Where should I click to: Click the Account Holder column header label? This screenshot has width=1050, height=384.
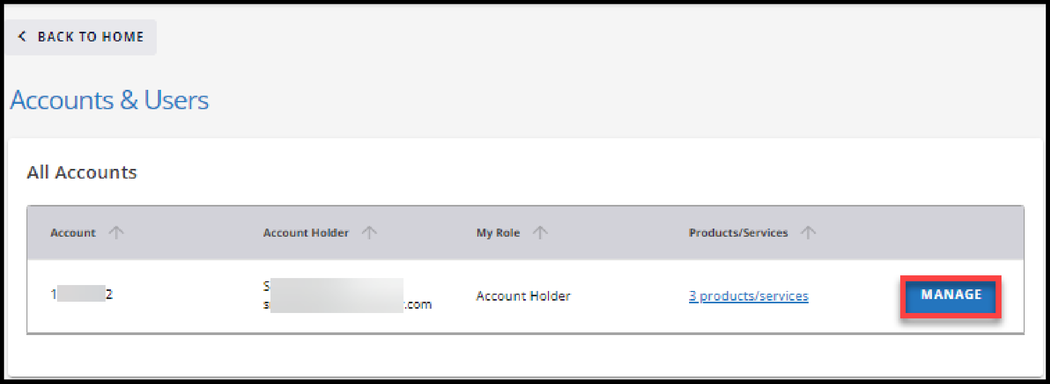(x=305, y=233)
